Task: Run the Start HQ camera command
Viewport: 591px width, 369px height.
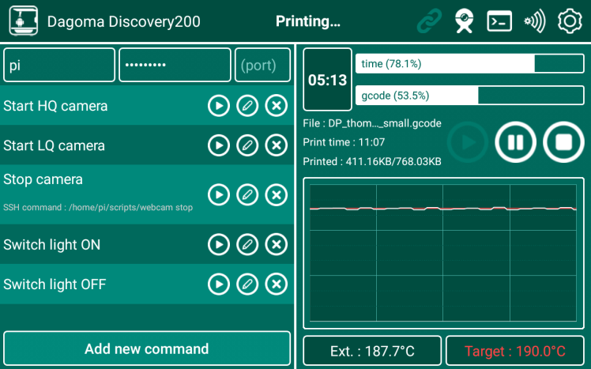Action: (x=219, y=106)
